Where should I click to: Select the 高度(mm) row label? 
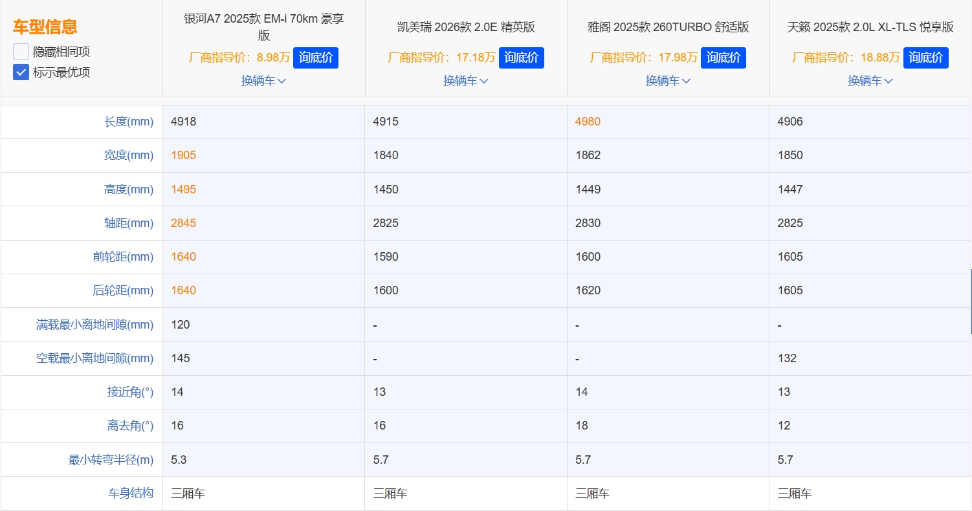[129, 190]
